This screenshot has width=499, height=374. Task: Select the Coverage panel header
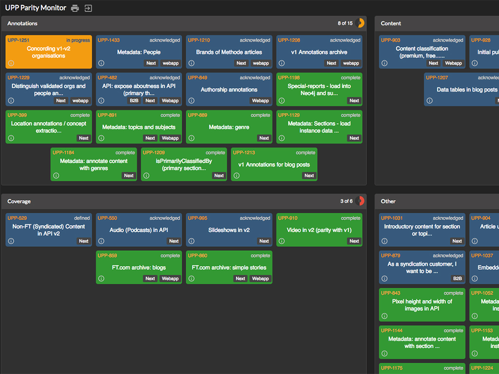tap(19, 201)
